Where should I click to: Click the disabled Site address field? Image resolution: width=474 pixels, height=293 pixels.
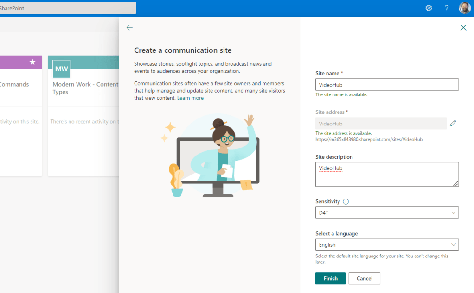381,124
